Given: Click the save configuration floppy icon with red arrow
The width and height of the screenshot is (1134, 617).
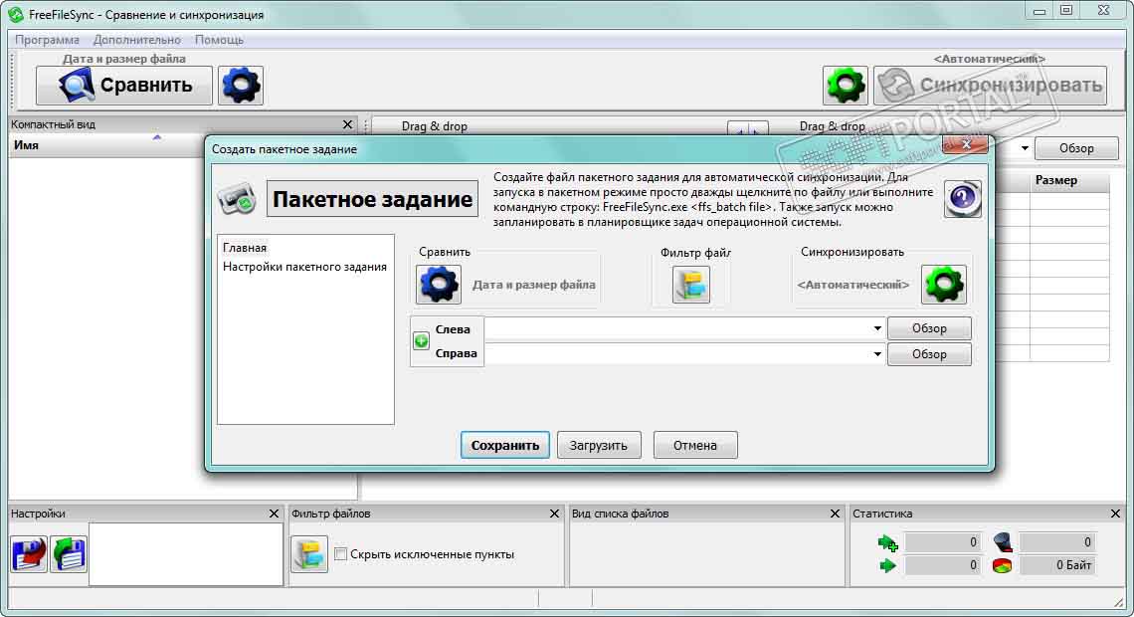Looking at the screenshot, I should (29, 554).
